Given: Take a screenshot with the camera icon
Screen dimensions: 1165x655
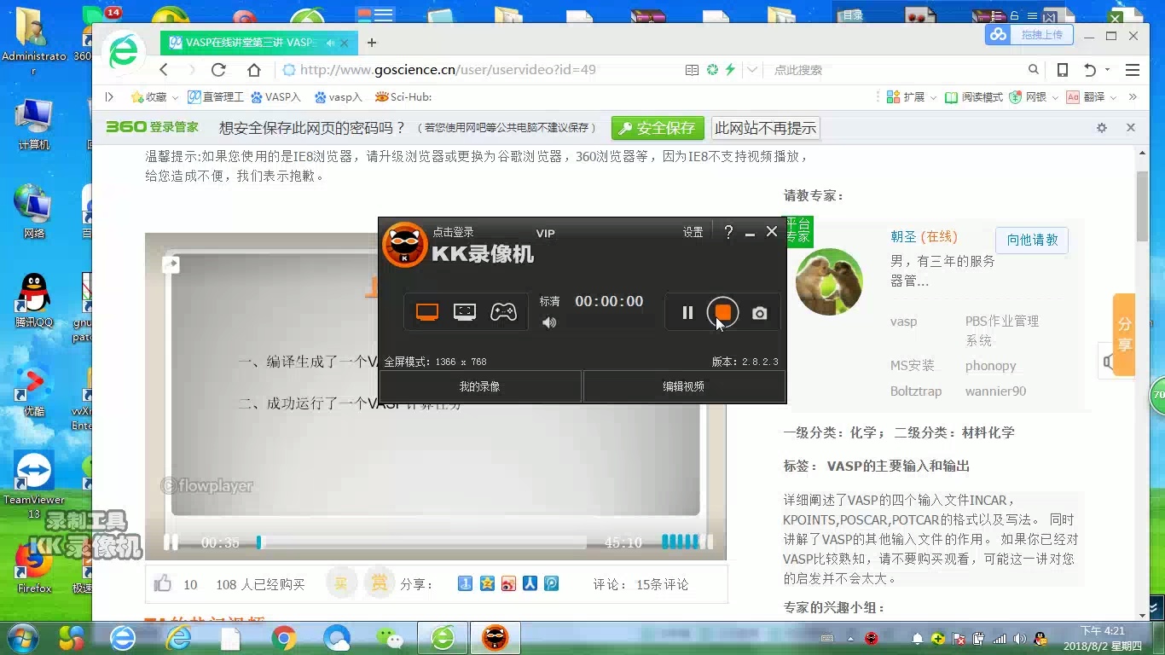Looking at the screenshot, I should (x=759, y=312).
